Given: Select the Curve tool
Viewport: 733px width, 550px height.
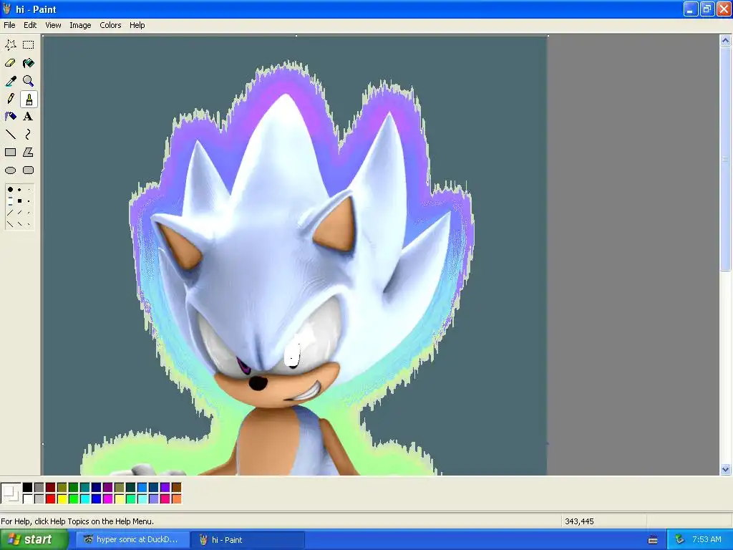Looking at the screenshot, I should [x=29, y=135].
